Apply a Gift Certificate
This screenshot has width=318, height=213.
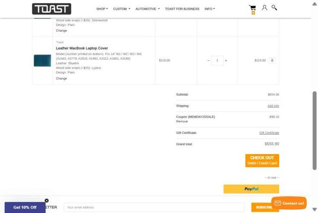pyautogui.click(x=269, y=133)
